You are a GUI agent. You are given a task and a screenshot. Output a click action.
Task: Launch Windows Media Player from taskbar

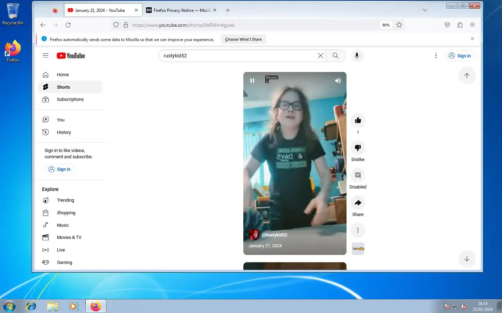pos(73,306)
